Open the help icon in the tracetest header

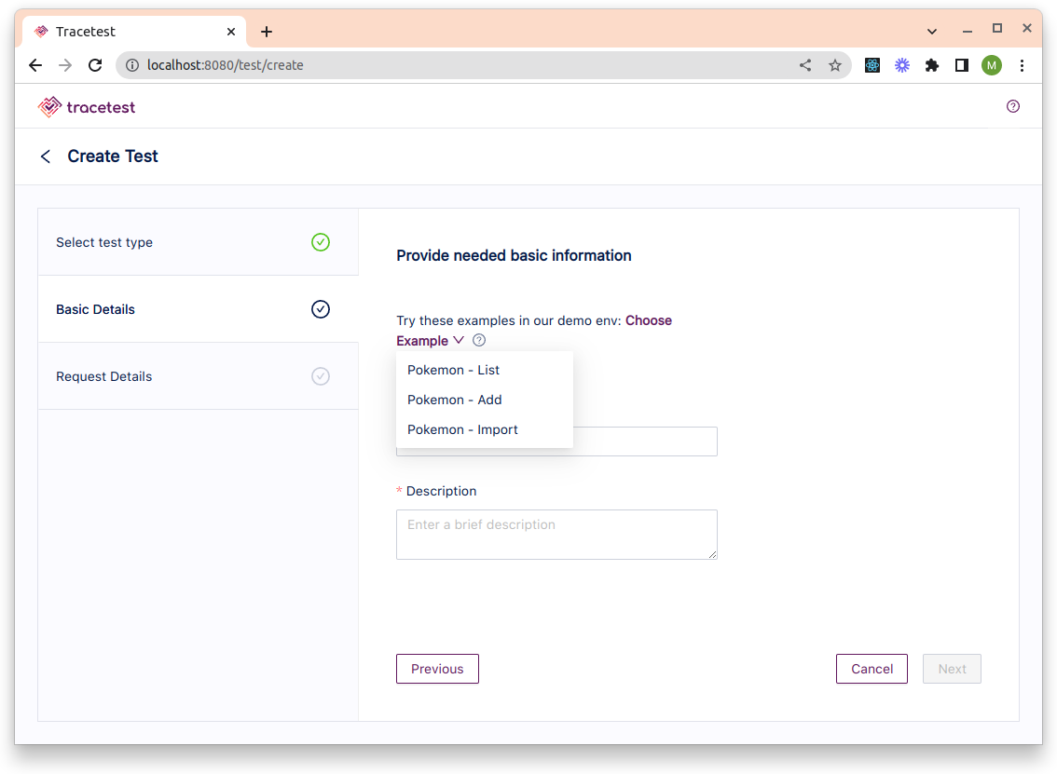[1012, 106]
